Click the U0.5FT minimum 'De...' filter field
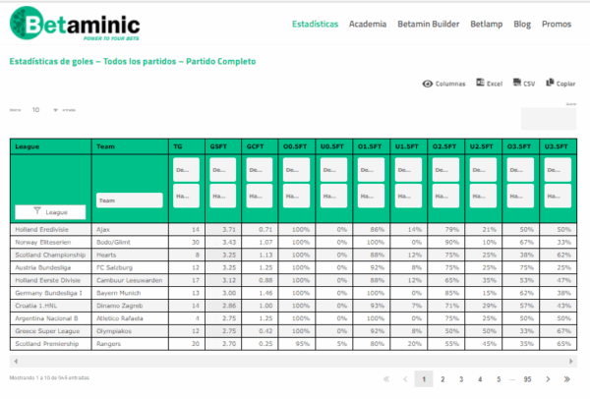This screenshot has width=590, height=399. (x=333, y=170)
